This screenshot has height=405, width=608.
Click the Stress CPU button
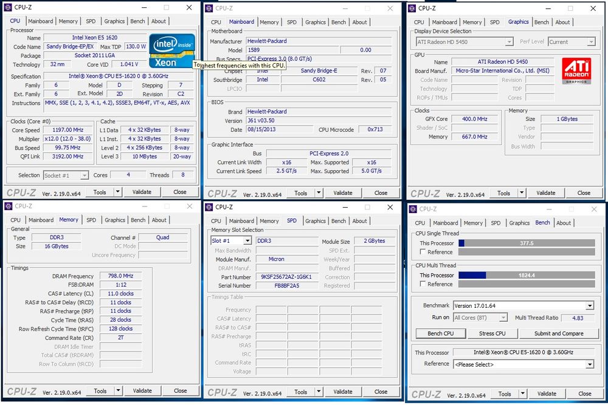pyautogui.click(x=492, y=333)
